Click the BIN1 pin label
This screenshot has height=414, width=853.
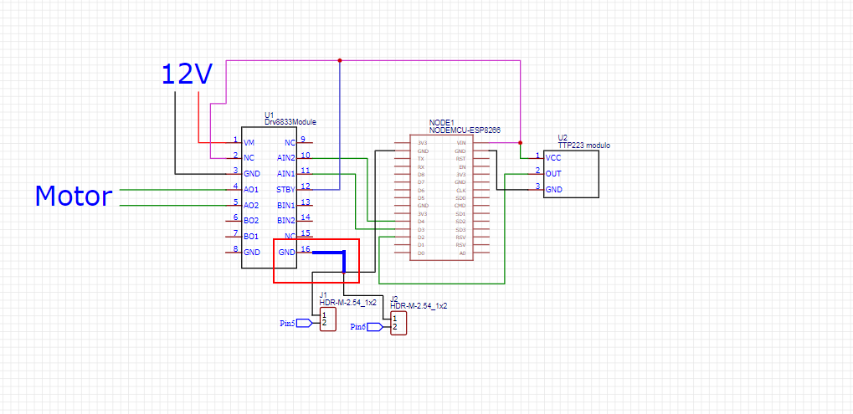(286, 206)
